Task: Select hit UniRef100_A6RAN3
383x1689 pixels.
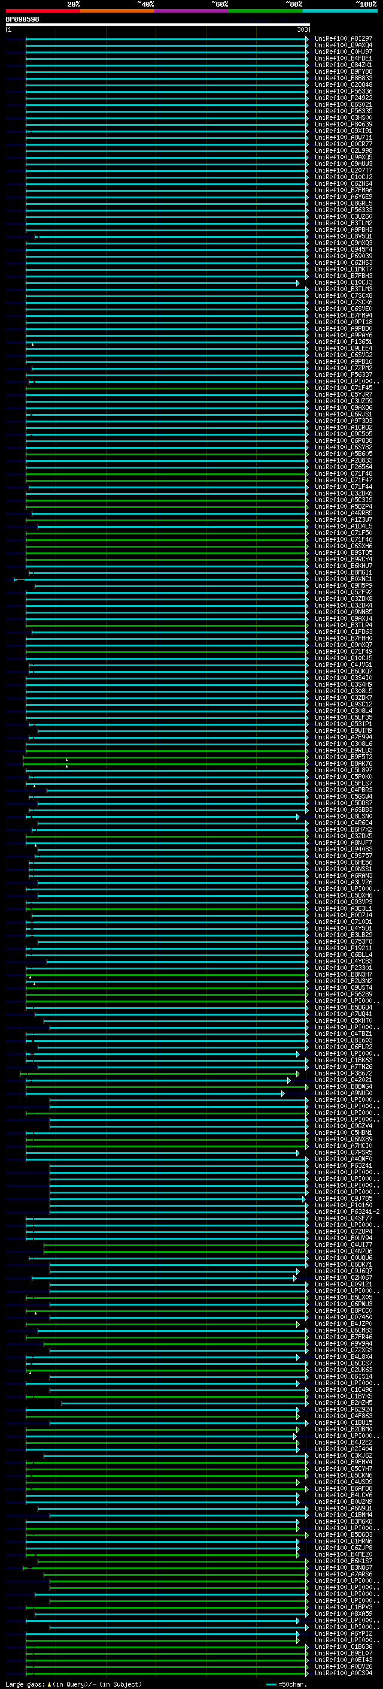Action: [343, 876]
